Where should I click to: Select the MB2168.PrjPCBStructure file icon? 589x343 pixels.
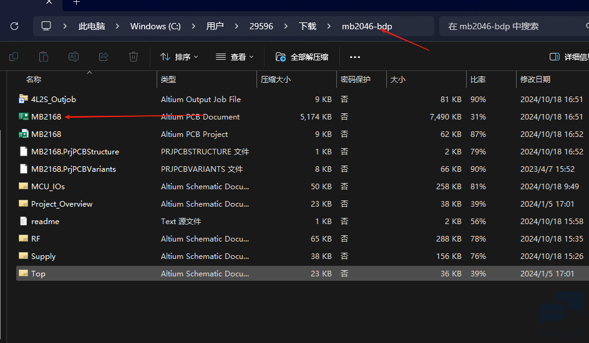[23, 151]
